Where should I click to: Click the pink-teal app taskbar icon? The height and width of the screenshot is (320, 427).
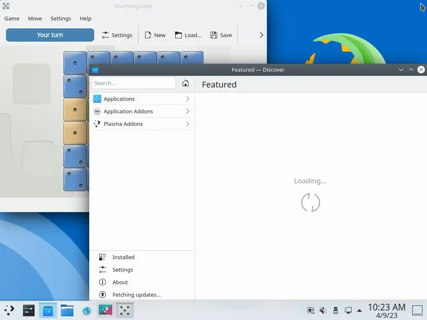coord(105,310)
